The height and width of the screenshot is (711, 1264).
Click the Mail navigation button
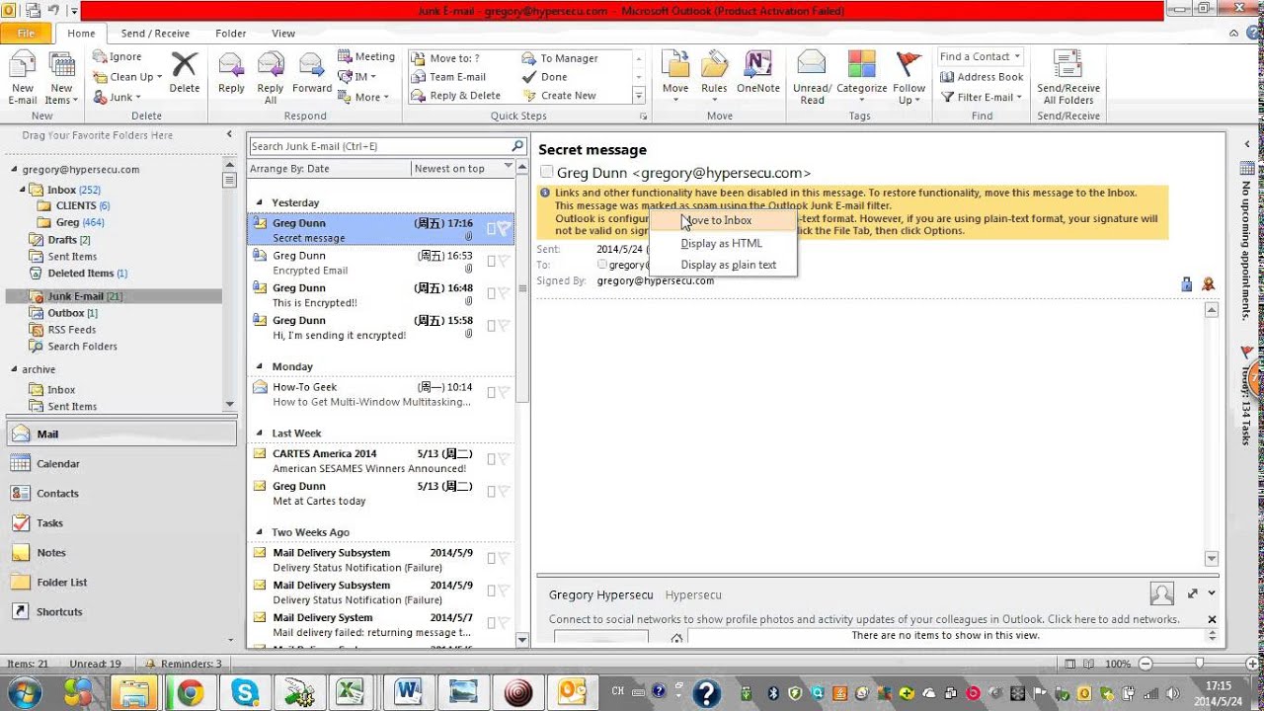point(121,434)
